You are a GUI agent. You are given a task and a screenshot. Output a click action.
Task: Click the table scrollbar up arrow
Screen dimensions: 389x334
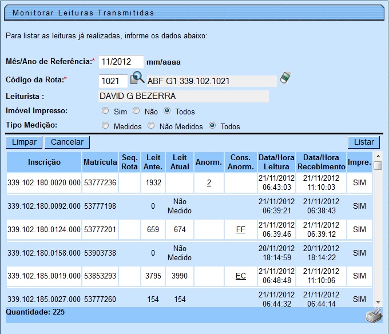[x=378, y=155]
